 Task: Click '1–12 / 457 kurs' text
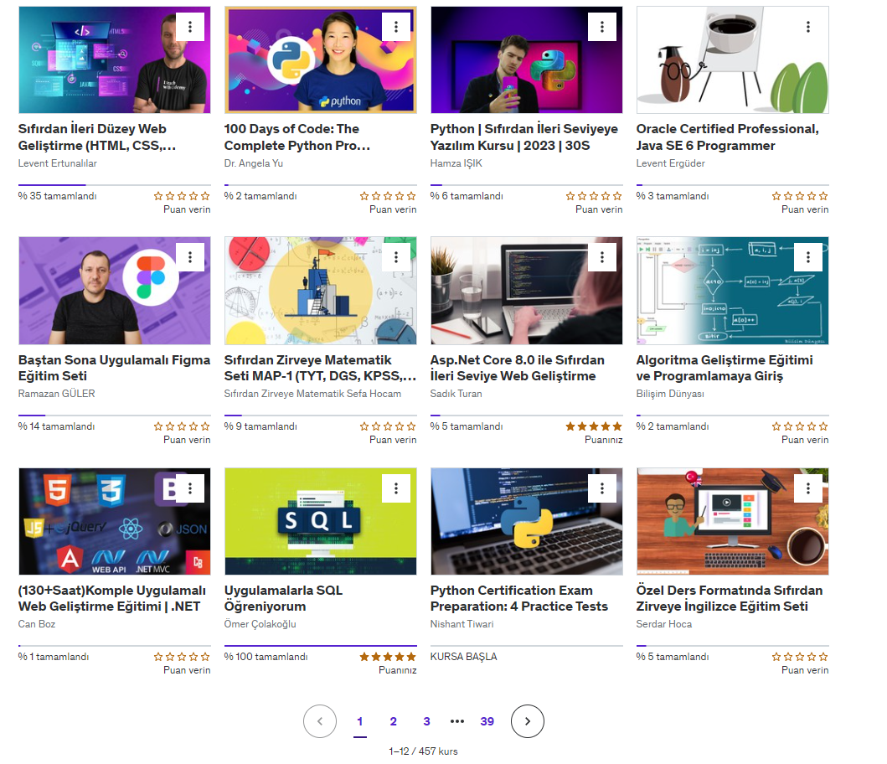tap(423, 751)
